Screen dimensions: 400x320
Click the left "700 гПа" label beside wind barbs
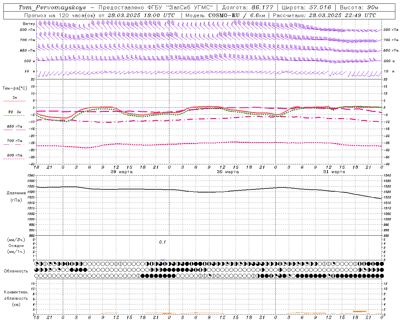27,40
